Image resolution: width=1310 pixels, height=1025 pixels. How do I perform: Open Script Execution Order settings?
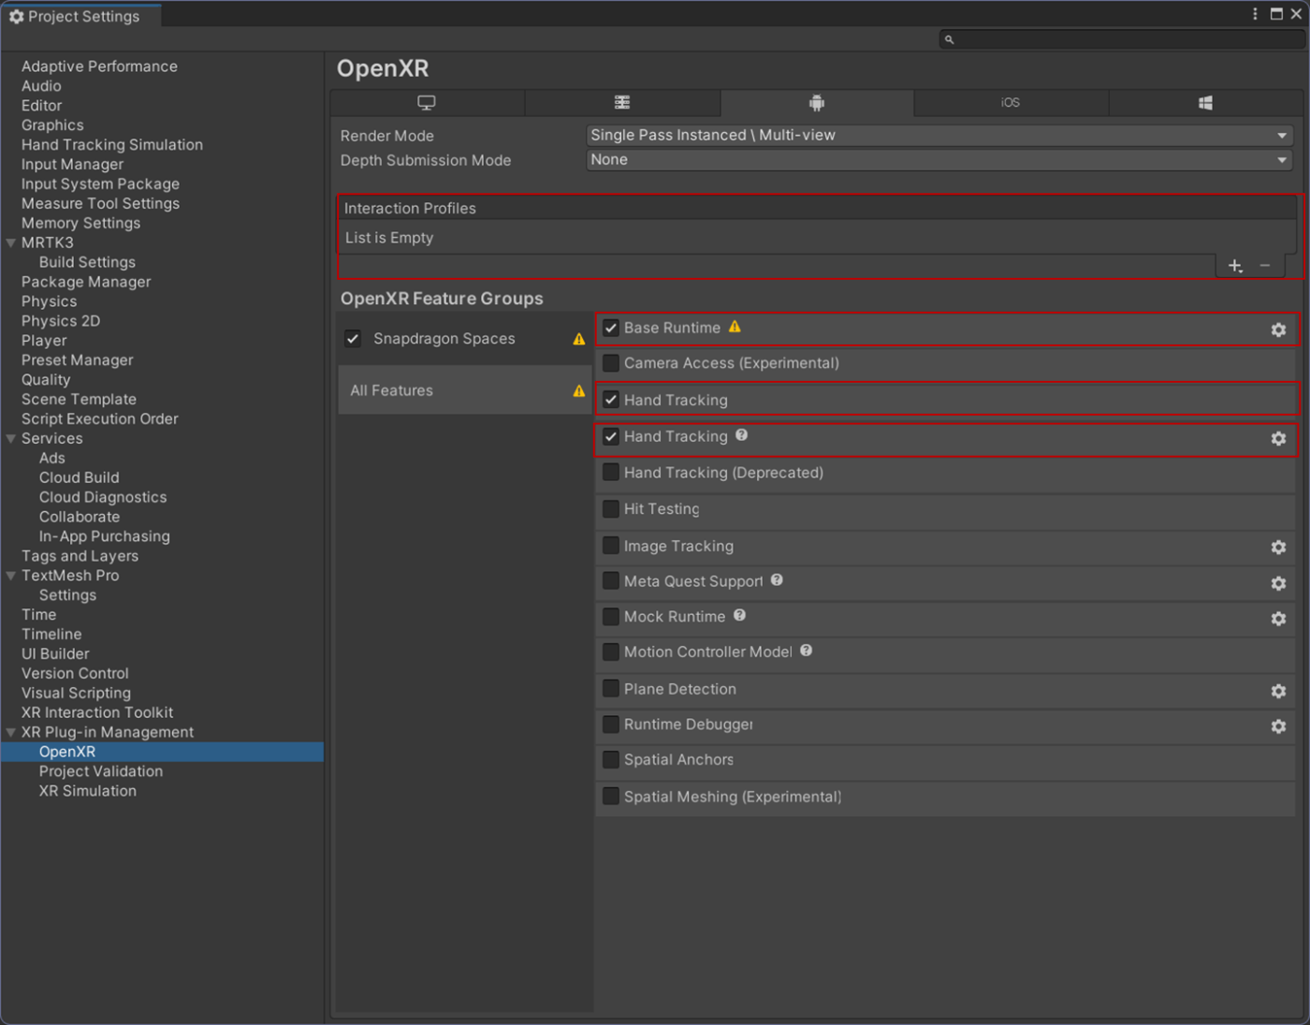(x=100, y=419)
